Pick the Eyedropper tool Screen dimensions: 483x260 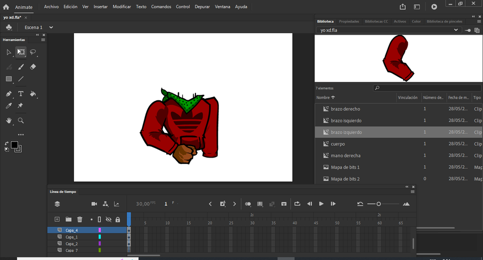(9, 106)
